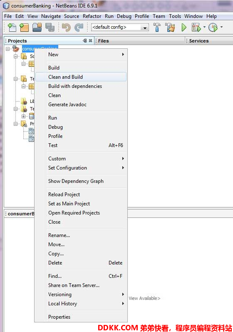Choose Clean from the context menu
233x332 pixels.
[x=81, y=95]
